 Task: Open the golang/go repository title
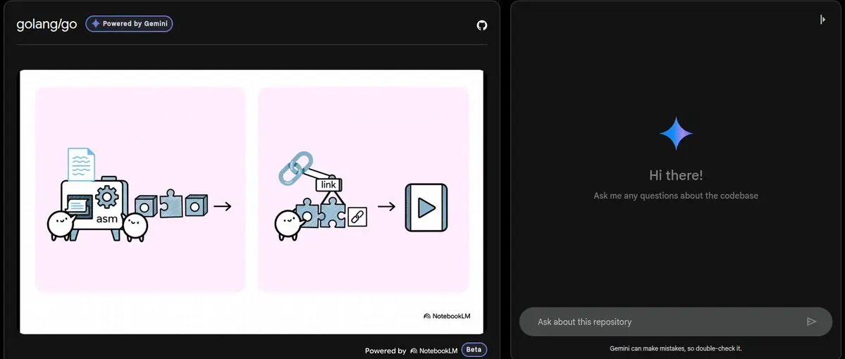pyautogui.click(x=47, y=24)
